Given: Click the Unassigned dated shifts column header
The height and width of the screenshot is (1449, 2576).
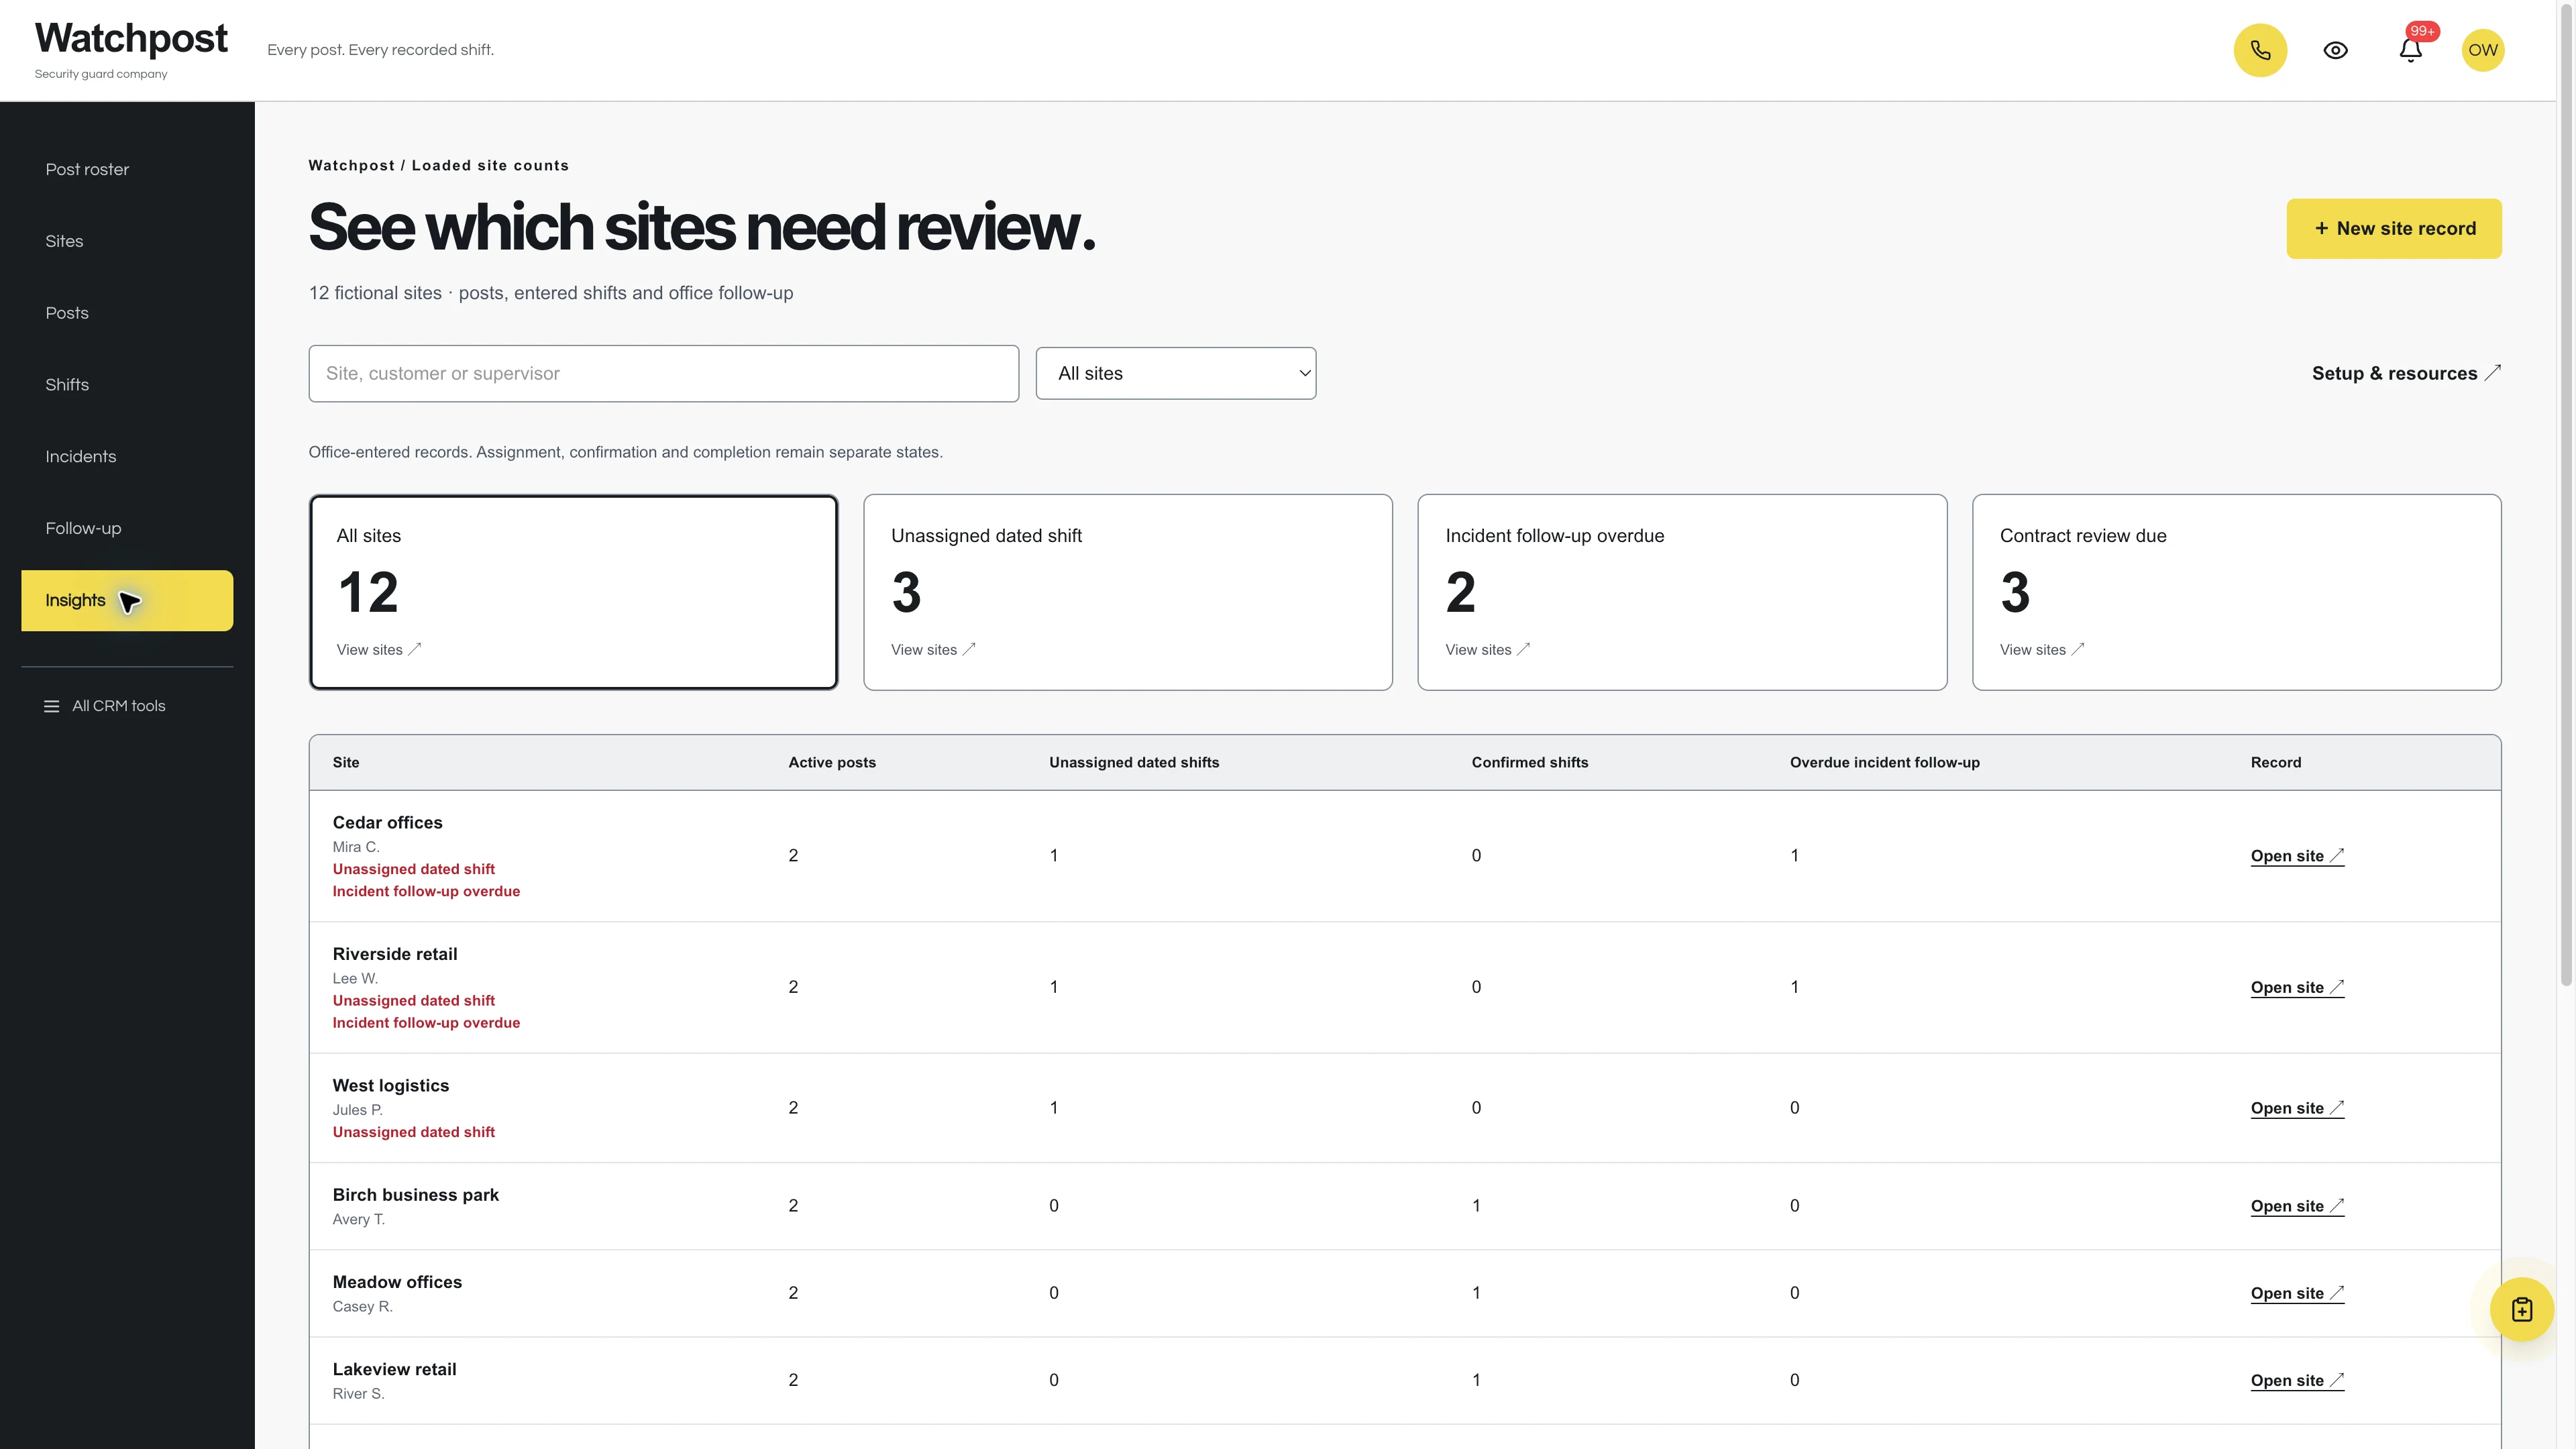Looking at the screenshot, I should tap(1134, 763).
